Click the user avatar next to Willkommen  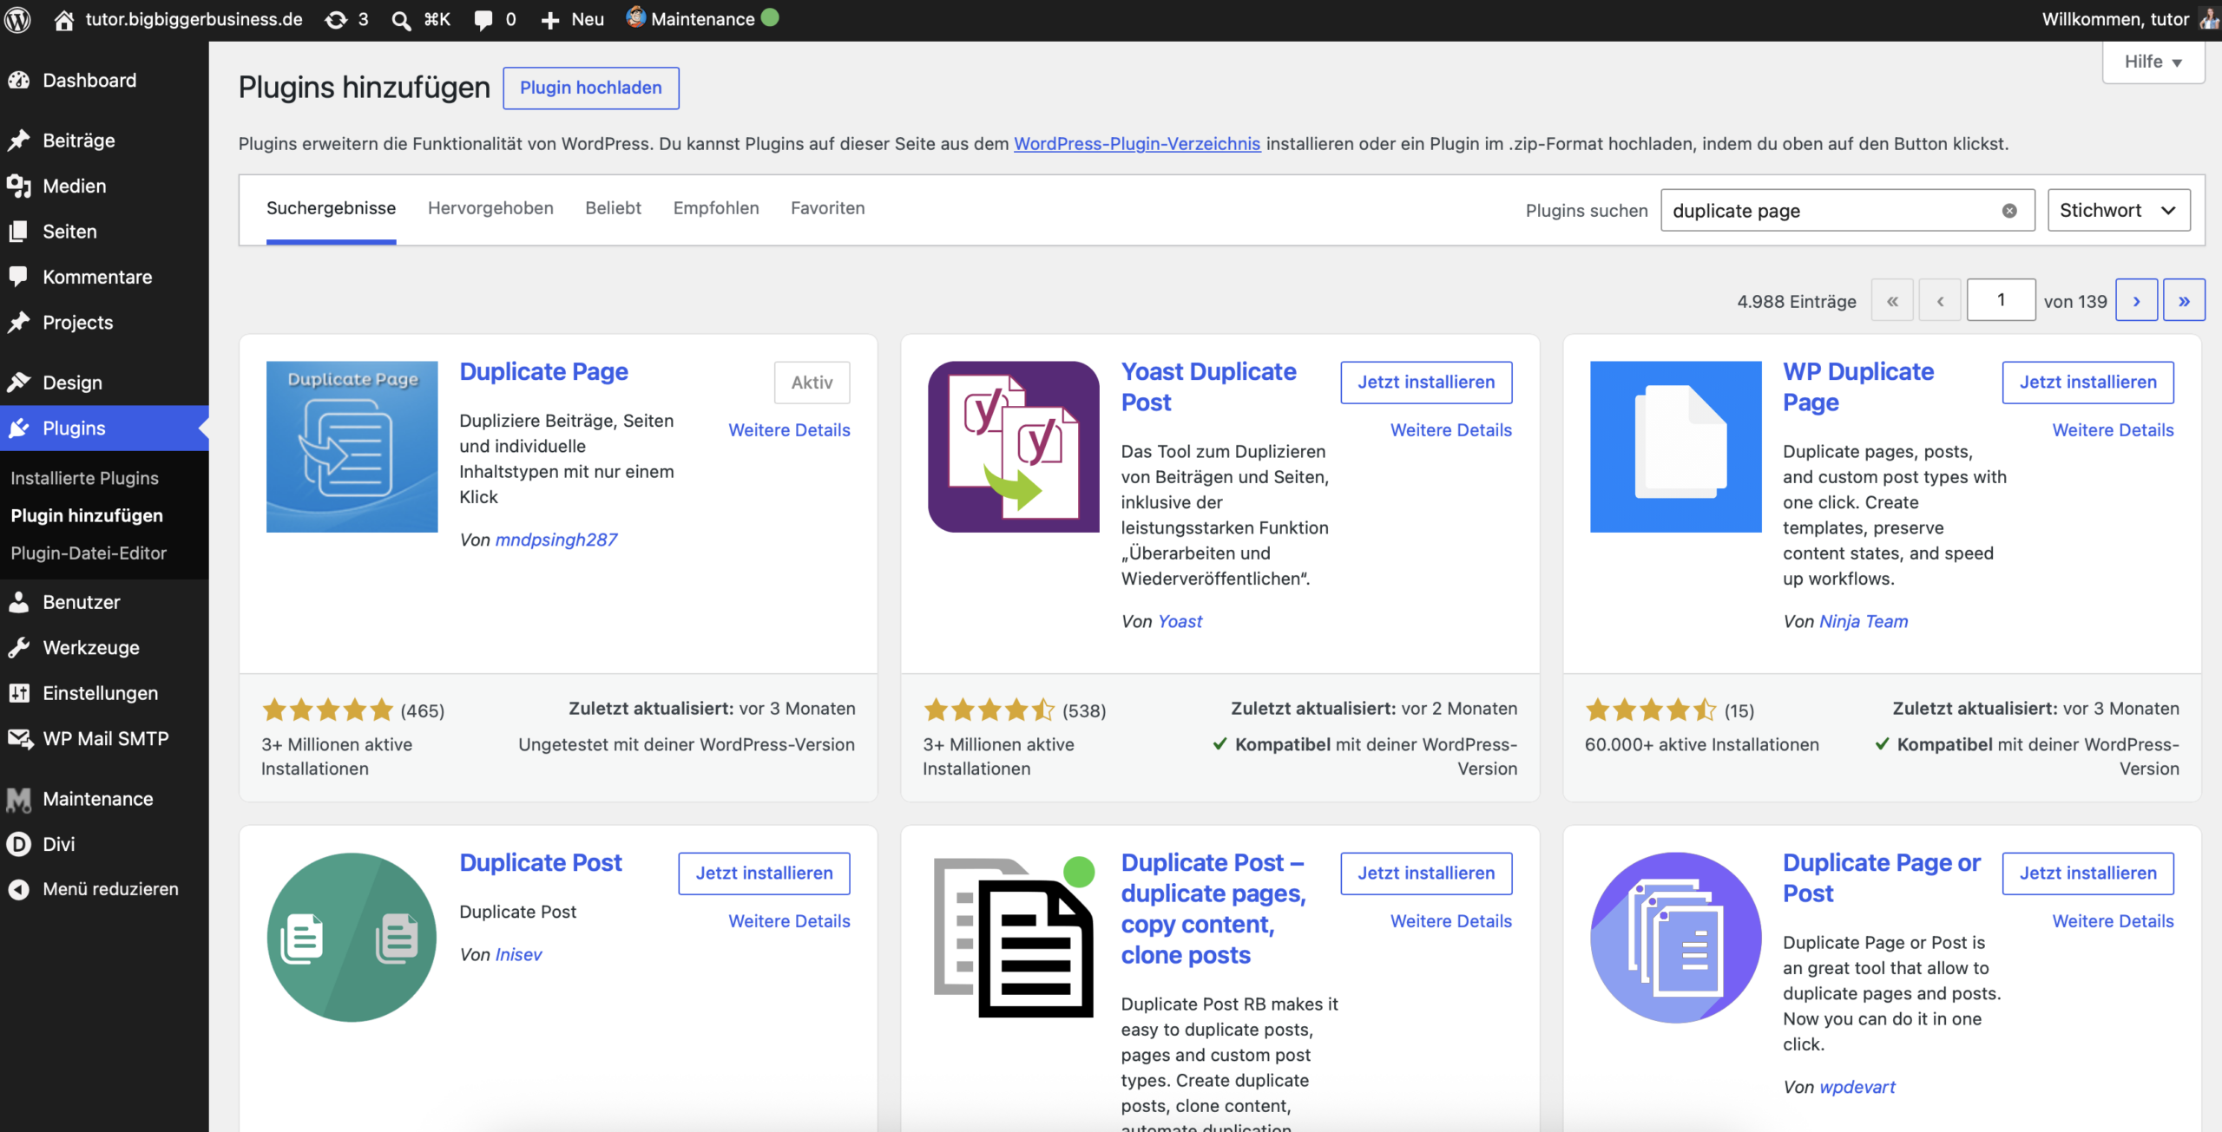point(2209,19)
